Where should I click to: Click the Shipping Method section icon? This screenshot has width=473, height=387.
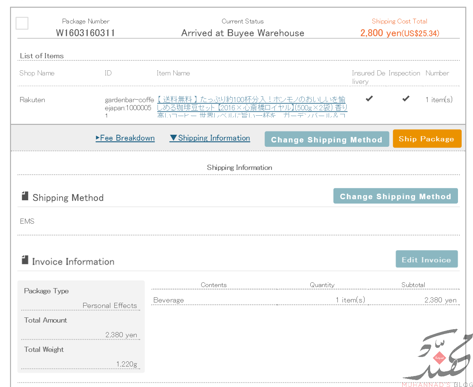[x=25, y=196]
